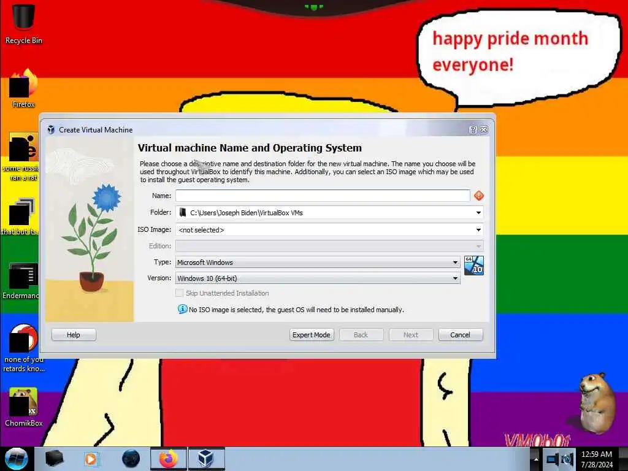628x471 pixels.
Task: Click the VirtualBox cube icon in the title bar
Action: [51, 129]
